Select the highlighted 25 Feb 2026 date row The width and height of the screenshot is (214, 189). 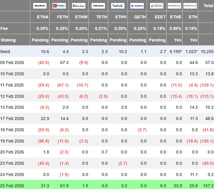107,185
